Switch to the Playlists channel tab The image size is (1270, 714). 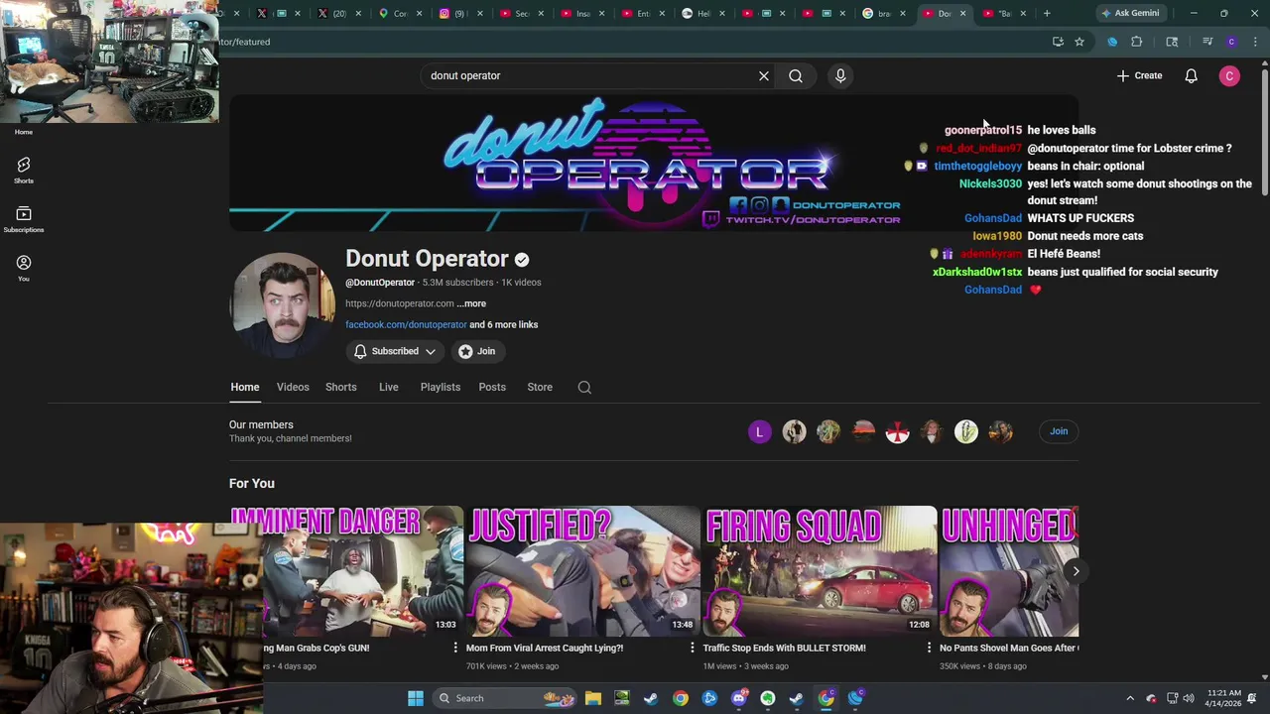440,387
